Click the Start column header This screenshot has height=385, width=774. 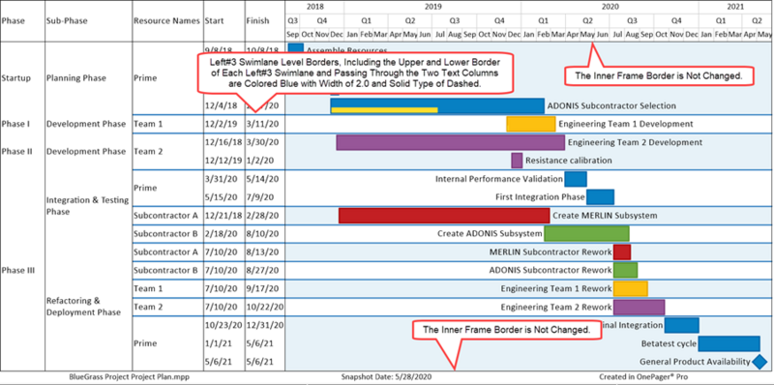214,21
